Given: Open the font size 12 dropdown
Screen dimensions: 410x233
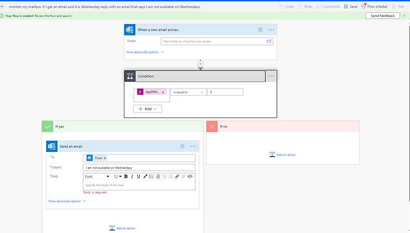Looking at the screenshot, I should coord(118,176).
